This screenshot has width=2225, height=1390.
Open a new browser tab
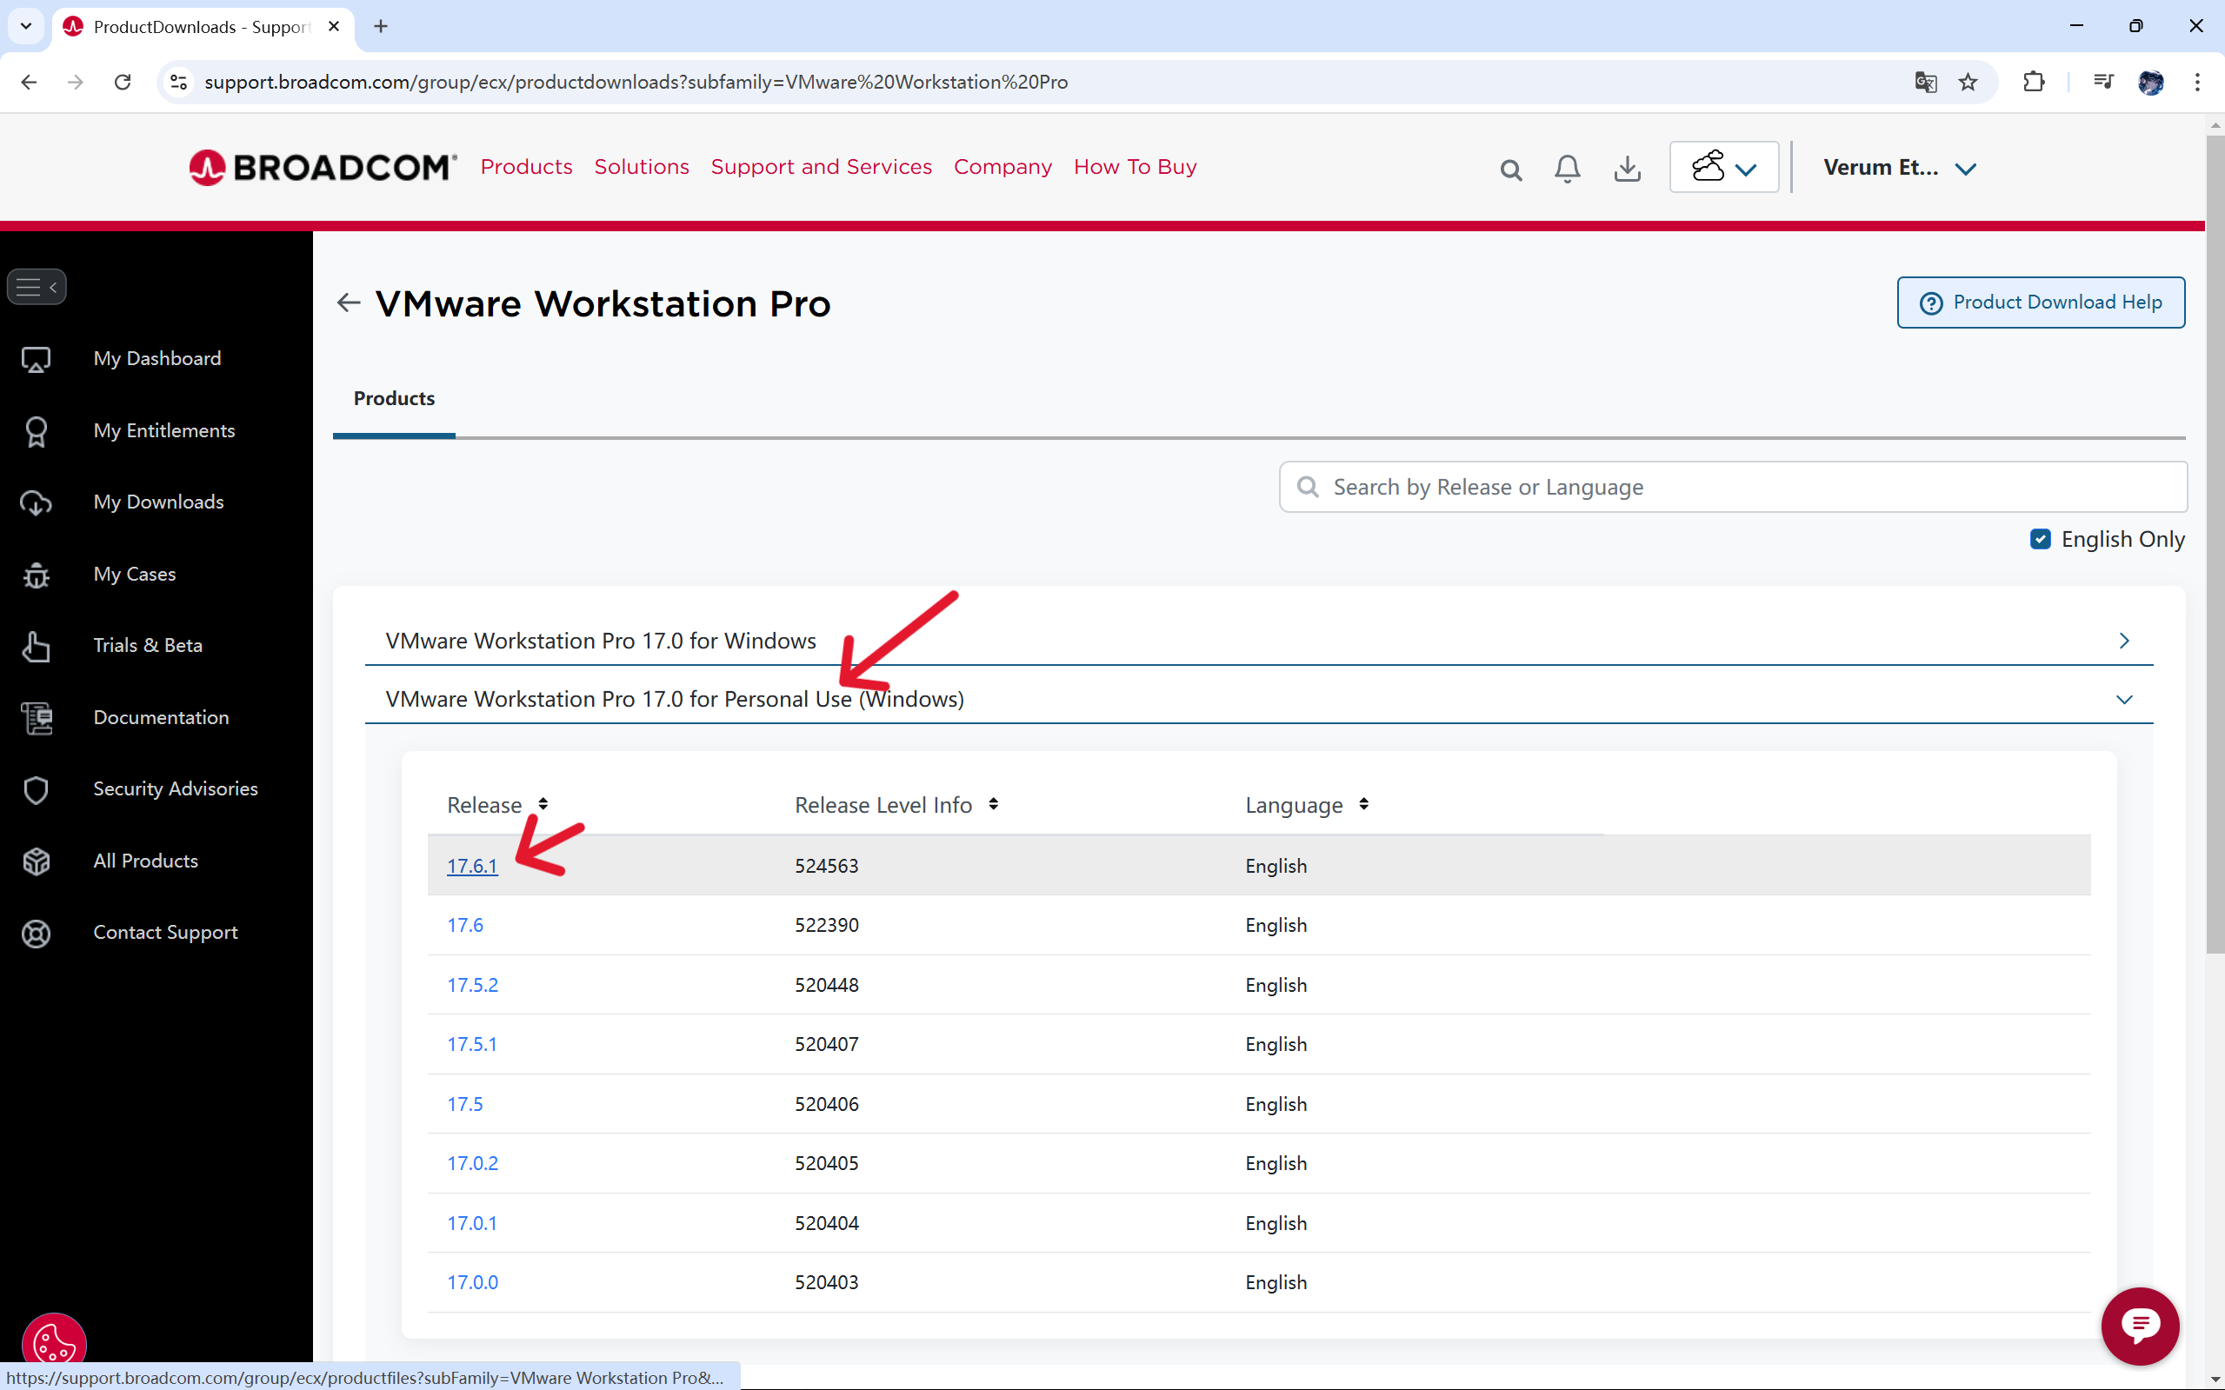[381, 26]
